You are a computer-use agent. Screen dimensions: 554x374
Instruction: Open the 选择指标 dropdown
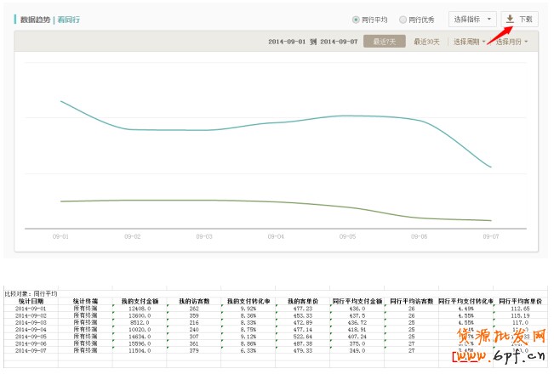pos(471,19)
